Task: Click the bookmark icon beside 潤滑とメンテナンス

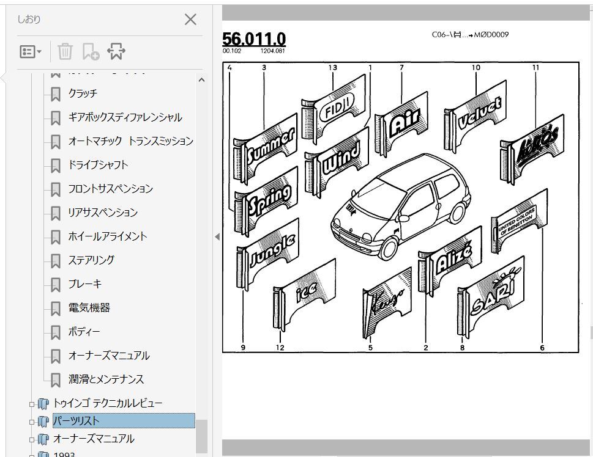Action: (56, 380)
